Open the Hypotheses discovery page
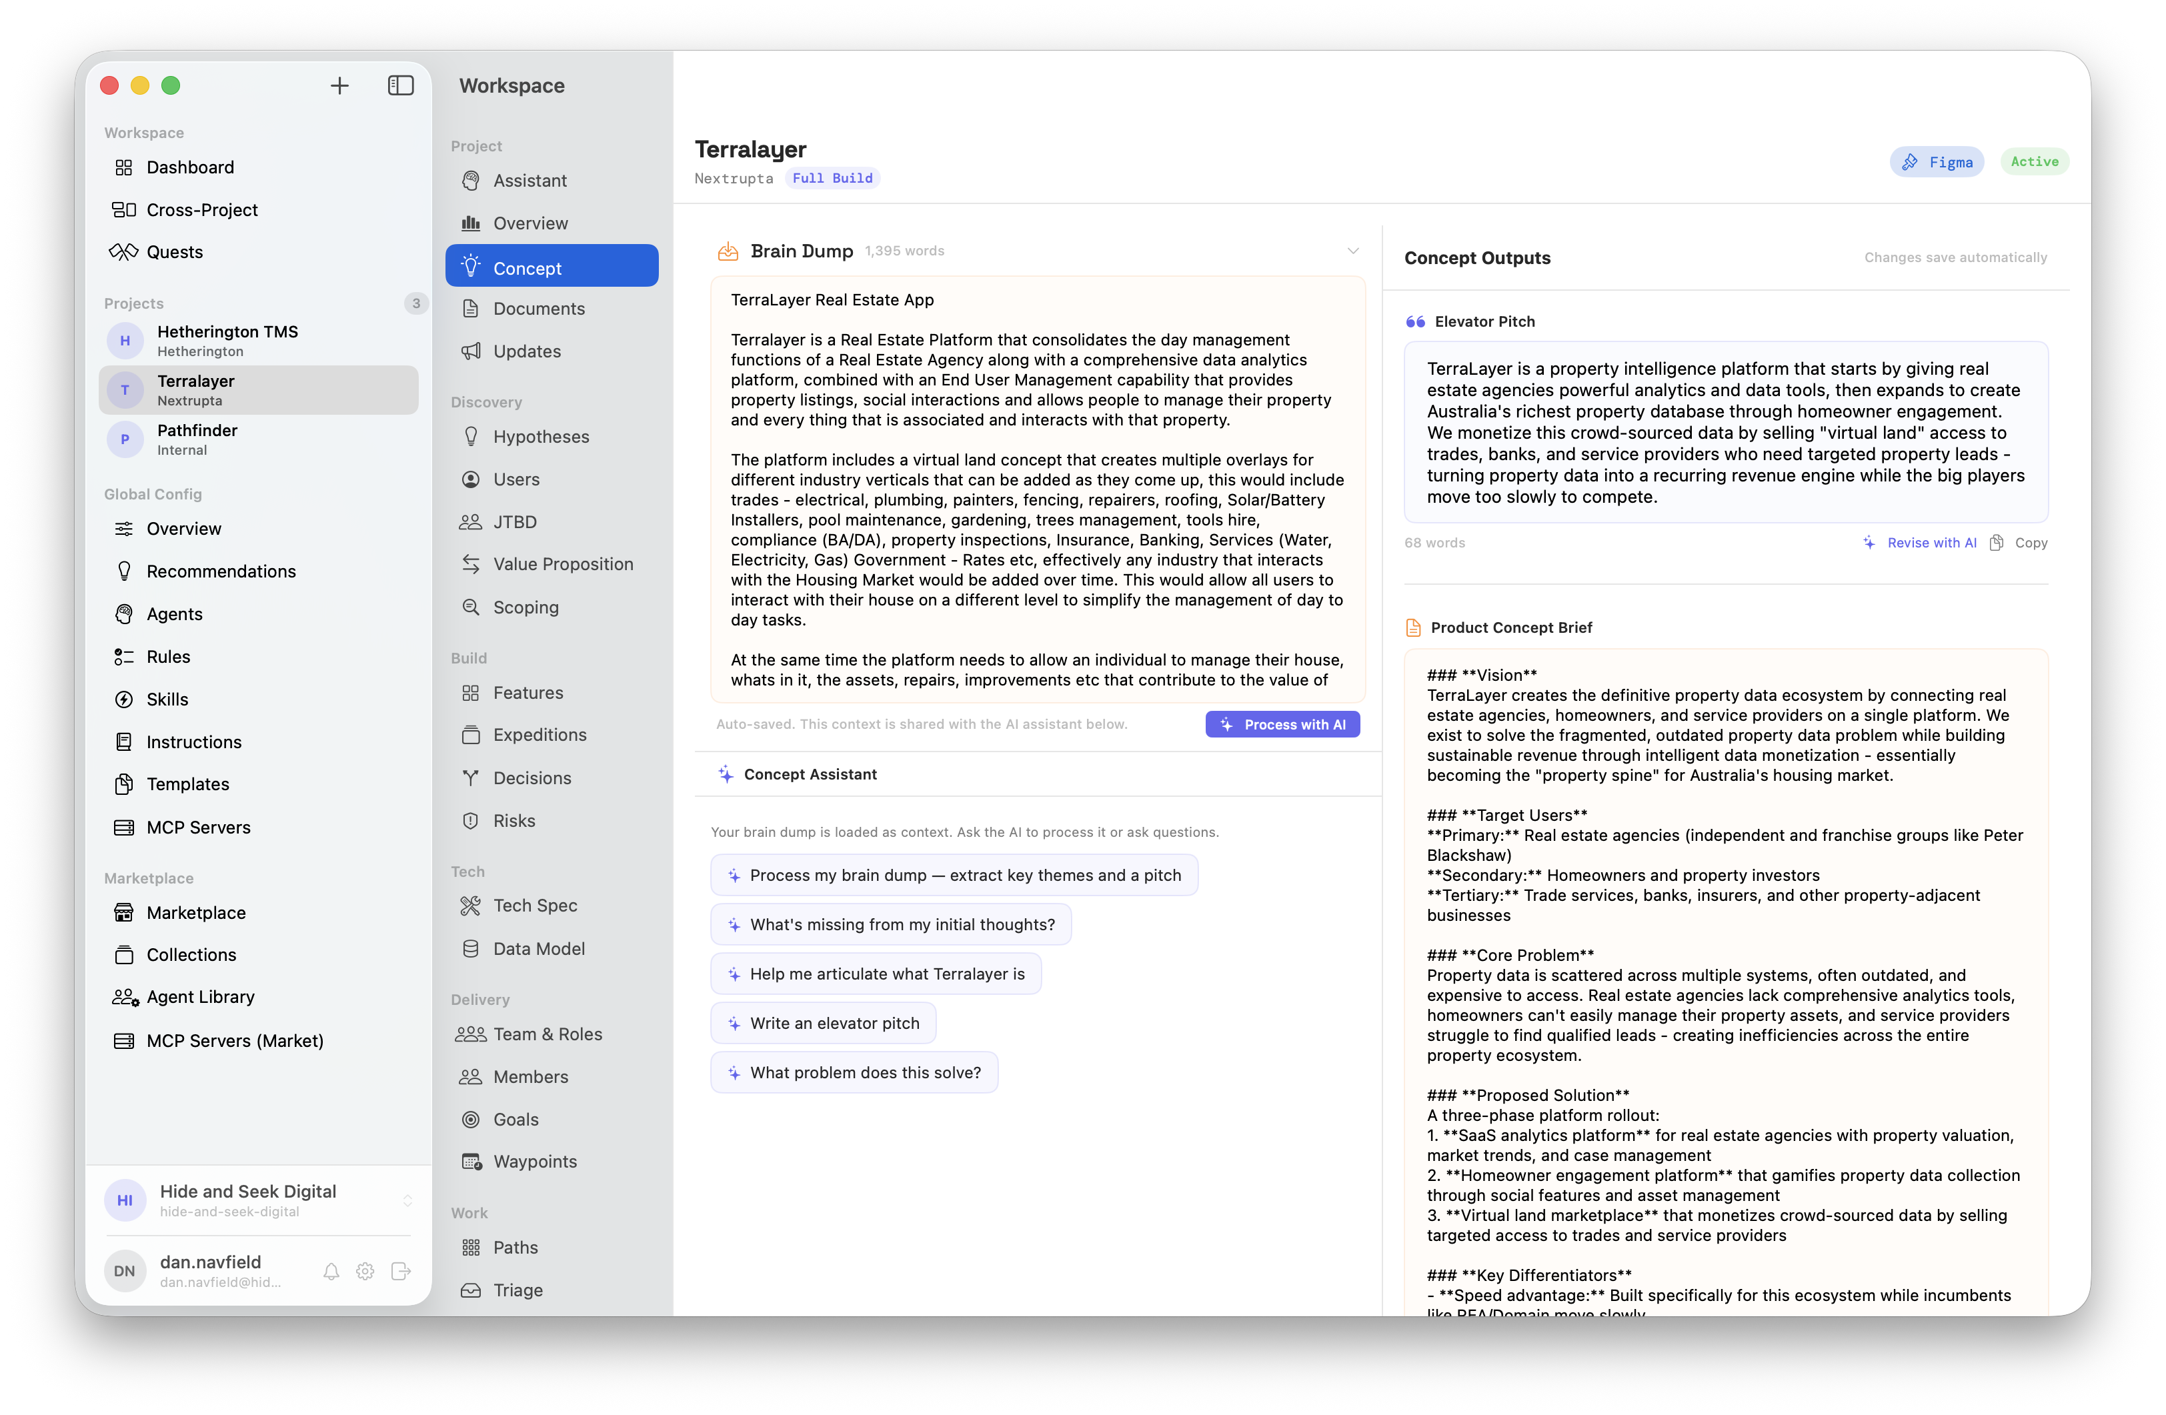The height and width of the screenshot is (1415, 2166). (541, 437)
